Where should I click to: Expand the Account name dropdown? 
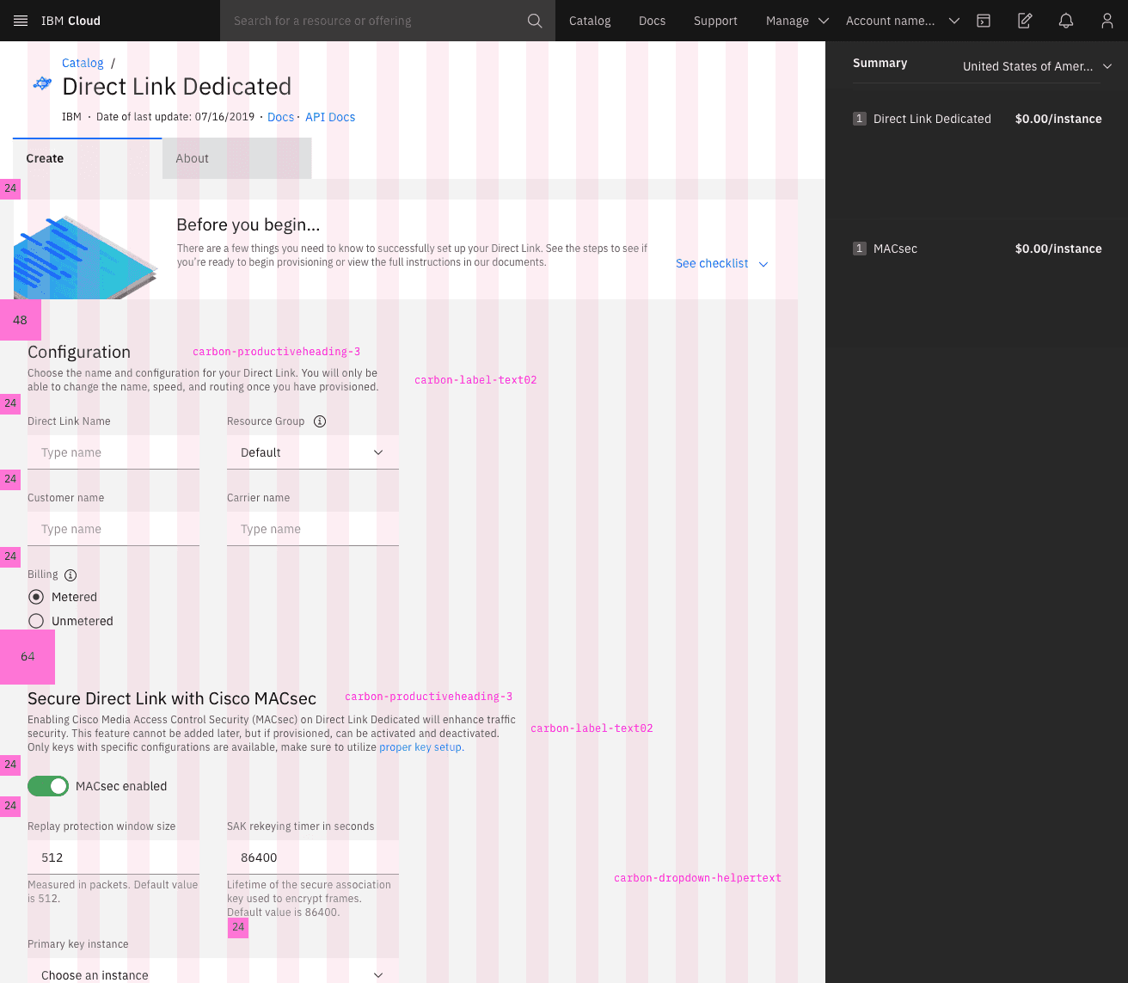click(x=903, y=21)
